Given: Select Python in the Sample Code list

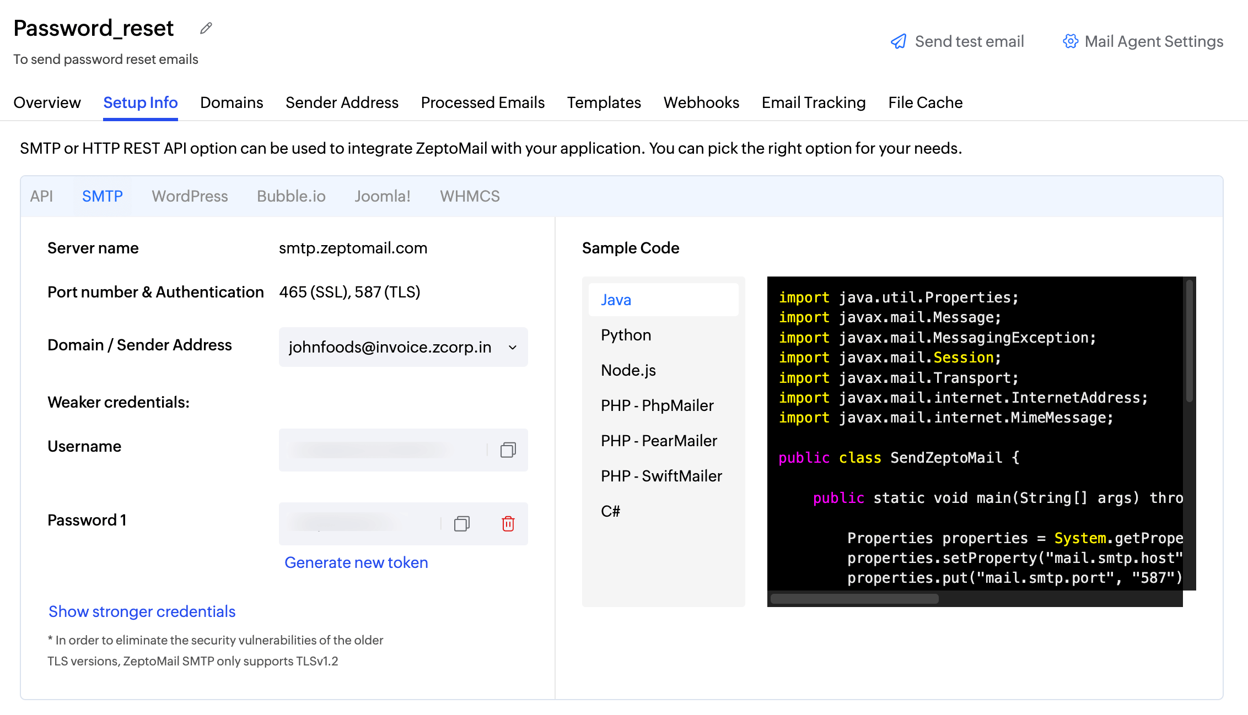Looking at the screenshot, I should click(x=626, y=335).
